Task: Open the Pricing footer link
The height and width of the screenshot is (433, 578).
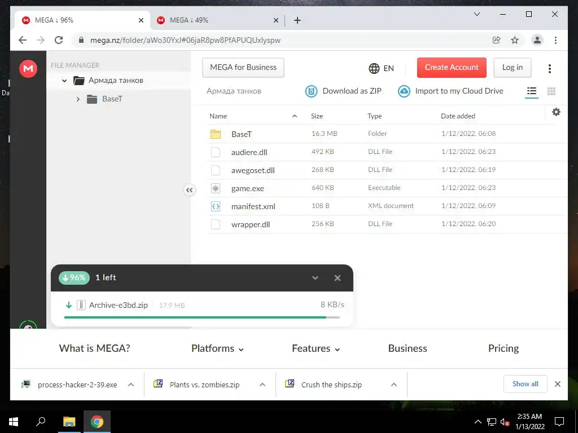Action: (x=503, y=348)
